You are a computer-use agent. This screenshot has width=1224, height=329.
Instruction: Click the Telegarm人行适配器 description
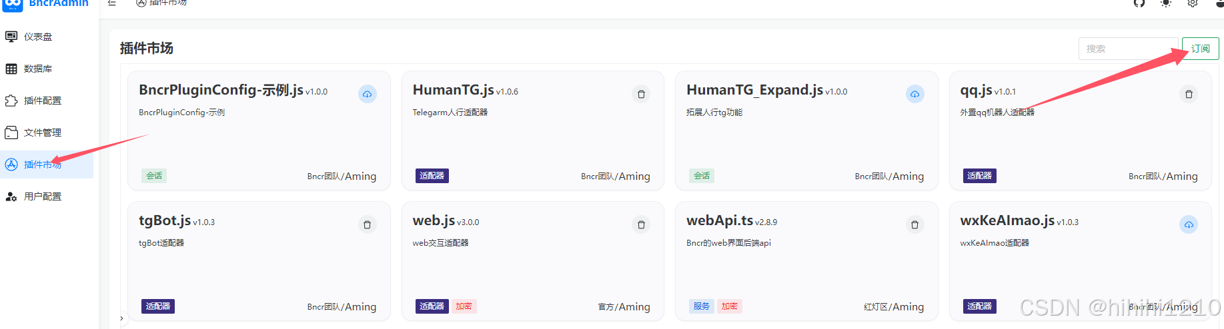click(450, 113)
